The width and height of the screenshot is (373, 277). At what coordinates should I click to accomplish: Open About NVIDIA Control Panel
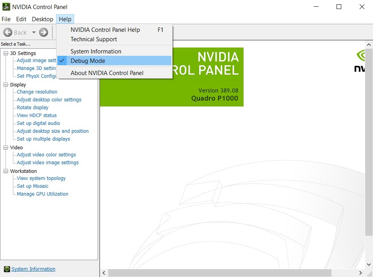tap(115, 73)
